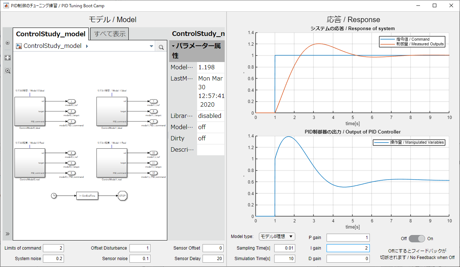Open the model path history dropdown arrow
460x267 pixels.
(152, 46)
